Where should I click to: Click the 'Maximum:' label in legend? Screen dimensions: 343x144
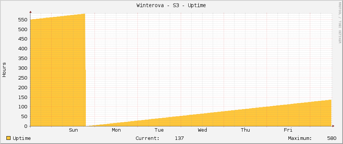(x=300, y=138)
